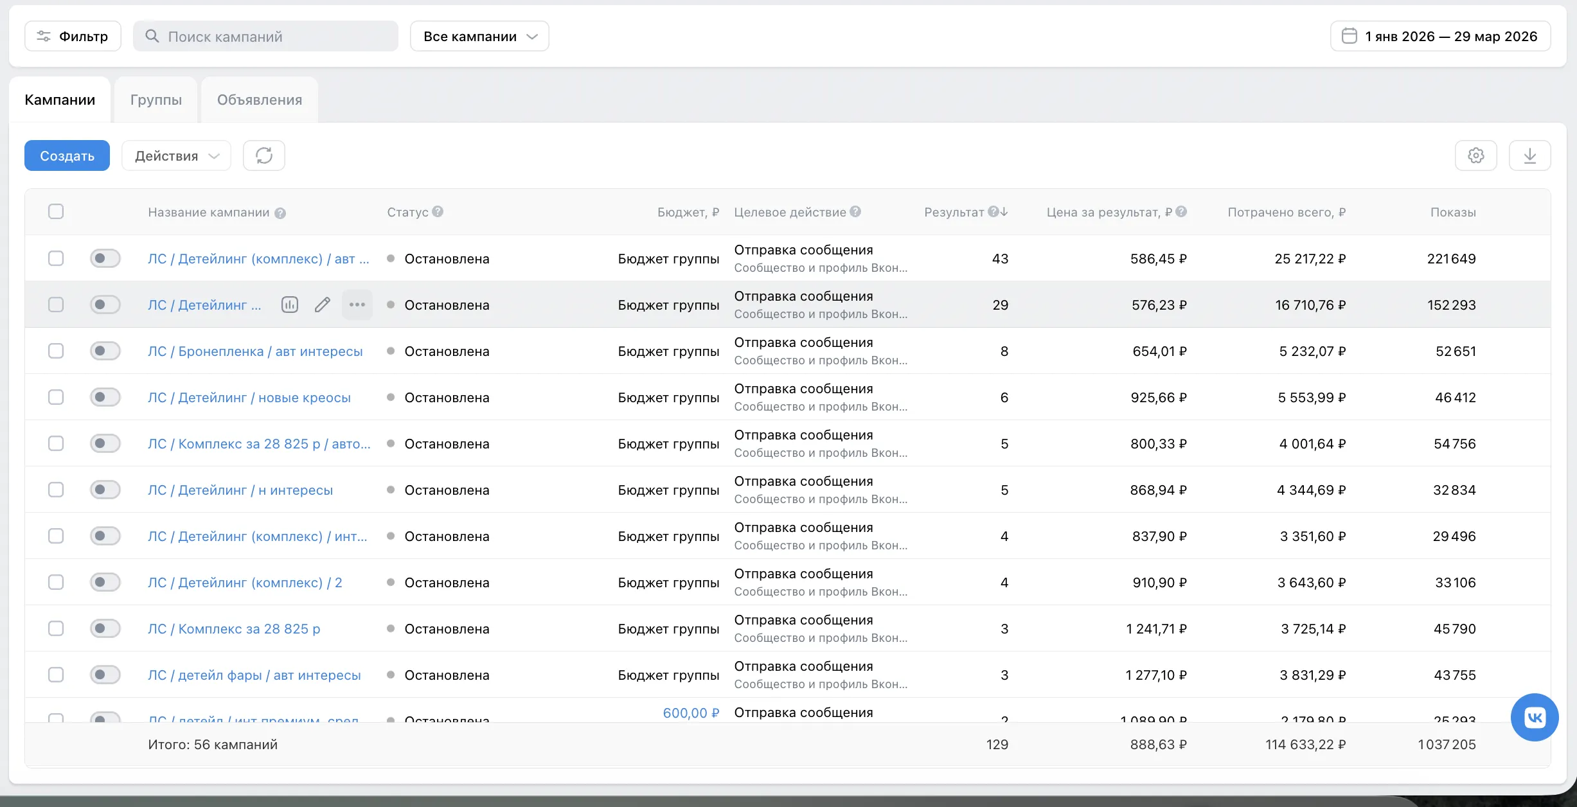1577x807 pixels.
Task: Click the pencil edit icon in hovered row
Action: 323,305
